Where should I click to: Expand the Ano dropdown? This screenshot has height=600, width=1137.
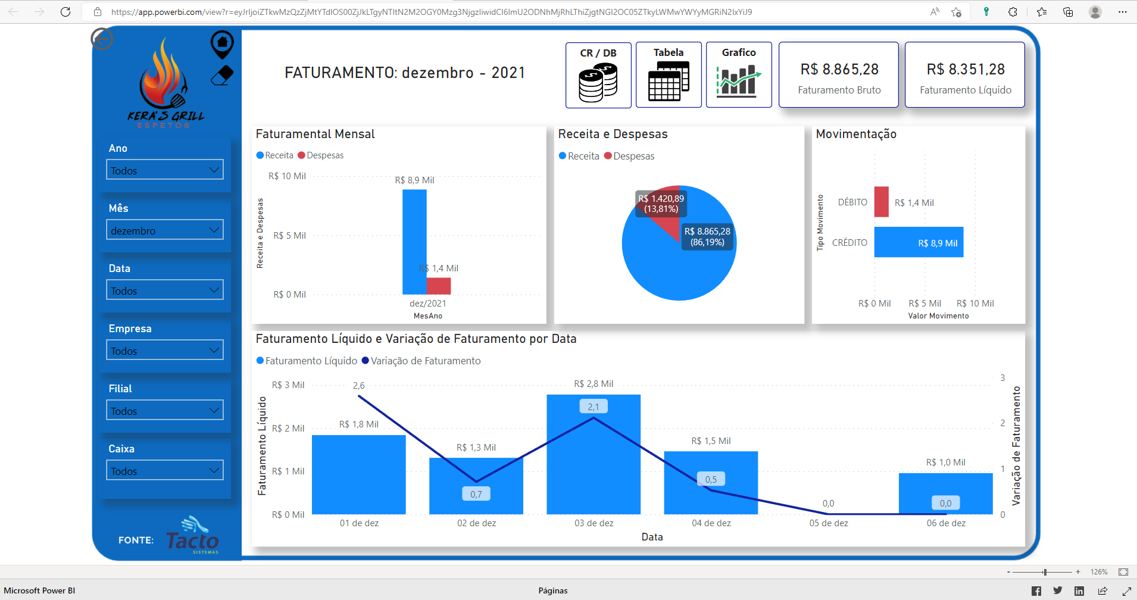coord(165,170)
